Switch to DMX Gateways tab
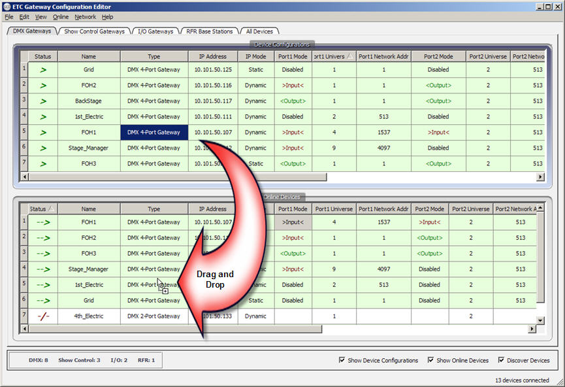The height and width of the screenshot is (387, 565). (x=32, y=31)
